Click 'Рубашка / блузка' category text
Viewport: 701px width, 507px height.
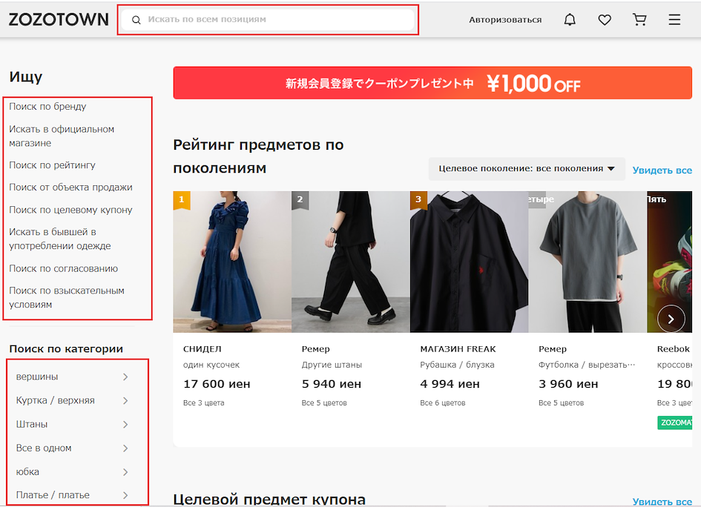click(x=458, y=365)
